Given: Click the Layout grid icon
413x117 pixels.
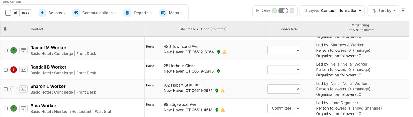Looking at the screenshot, I should click(305, 11).
